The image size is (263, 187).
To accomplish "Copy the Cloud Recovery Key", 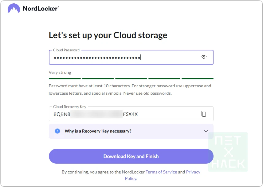I will pos(203,114).
